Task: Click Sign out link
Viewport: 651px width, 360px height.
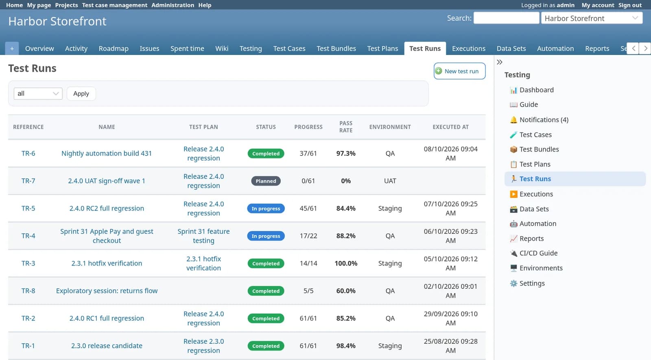Action: 630,5
